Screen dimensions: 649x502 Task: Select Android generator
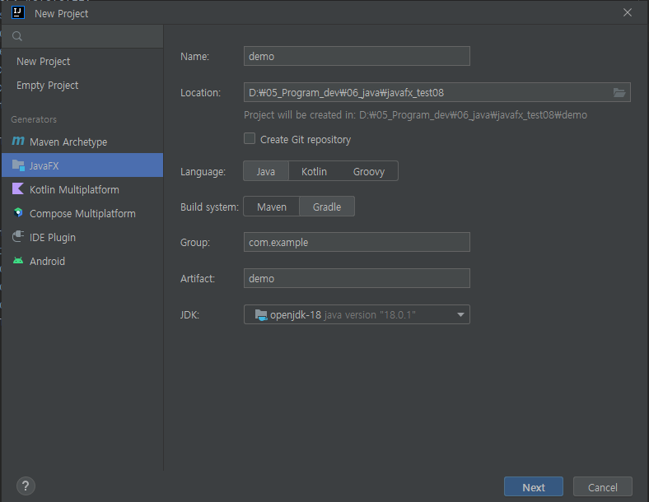(82, 261)
